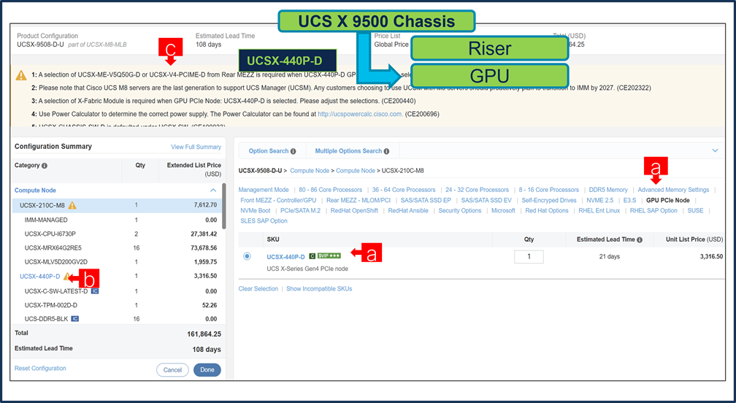736x403 pixels.
Task: Open the PCIe/SATA M.2 category
Action: coord(300,211)
